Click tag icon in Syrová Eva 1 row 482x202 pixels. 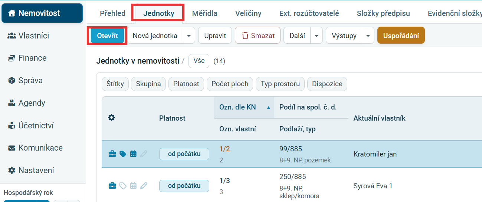pos(122,186)
